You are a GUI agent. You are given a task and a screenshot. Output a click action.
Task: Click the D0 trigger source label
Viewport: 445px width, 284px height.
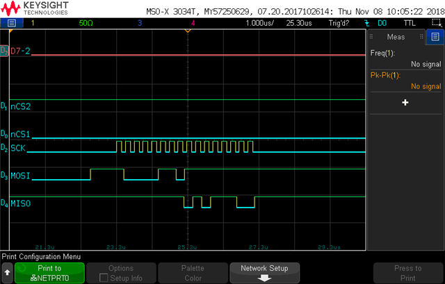[x=382, y=23]
